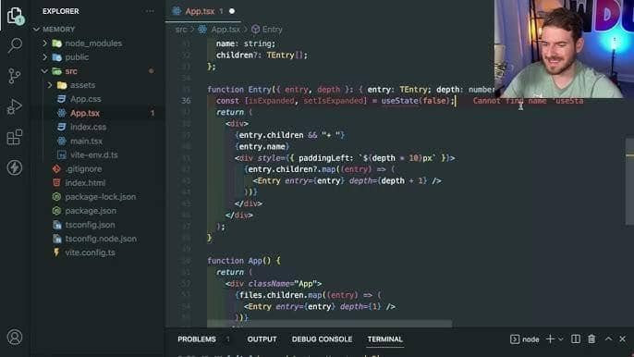Open the Run and Debug view

(x=15, y=106)
